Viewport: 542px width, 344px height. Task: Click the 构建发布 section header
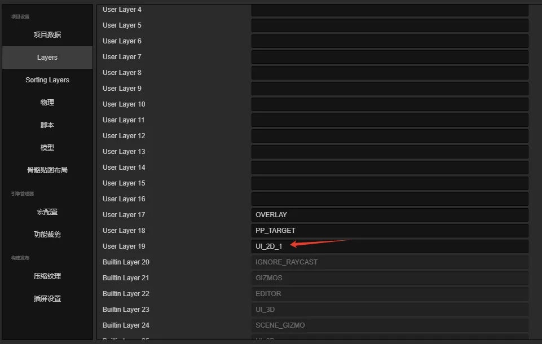coord(20,258)
